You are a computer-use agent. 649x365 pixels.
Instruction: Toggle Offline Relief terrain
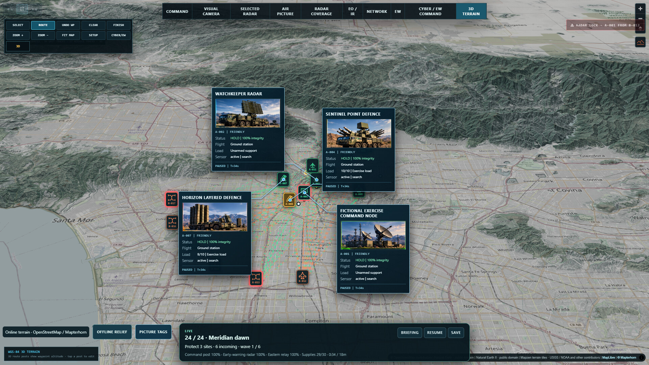(x=112, y=332)
